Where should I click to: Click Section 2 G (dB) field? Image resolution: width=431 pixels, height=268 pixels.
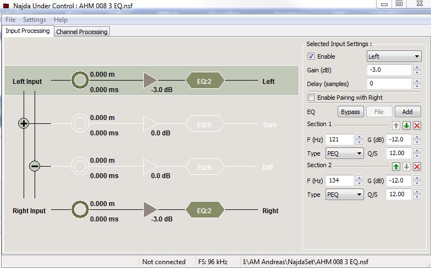(399, 180)
